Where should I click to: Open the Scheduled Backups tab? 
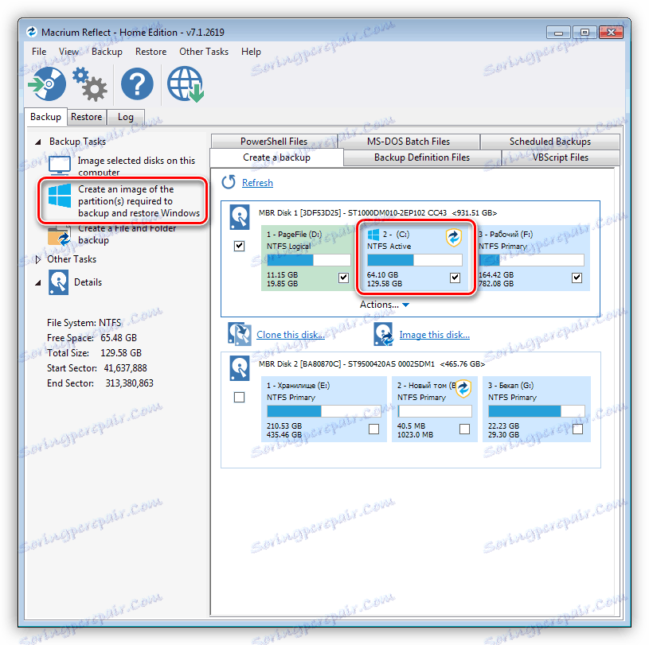click(550, 142)
